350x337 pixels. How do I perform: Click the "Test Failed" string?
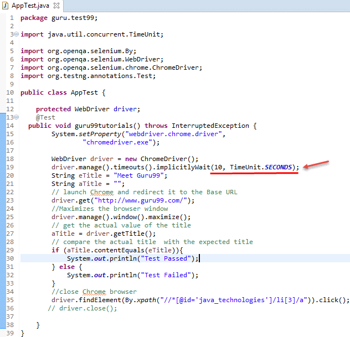point(166,275)
